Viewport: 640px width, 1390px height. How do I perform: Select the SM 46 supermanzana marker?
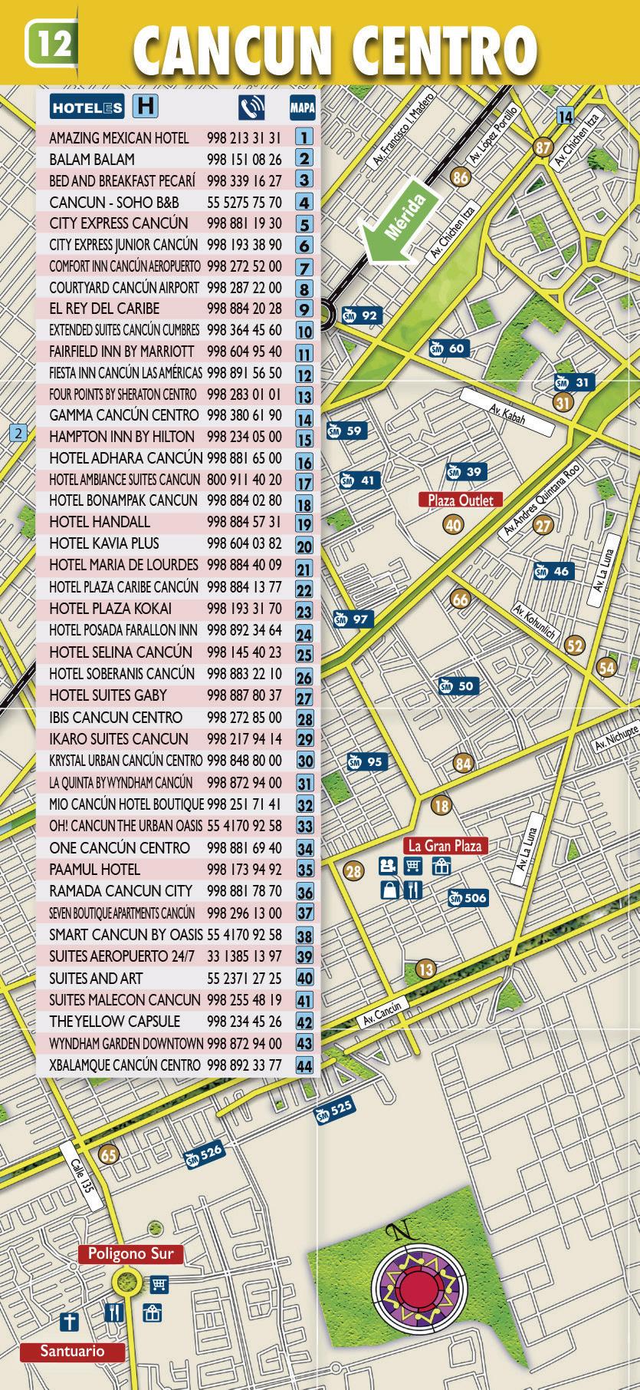553,571
